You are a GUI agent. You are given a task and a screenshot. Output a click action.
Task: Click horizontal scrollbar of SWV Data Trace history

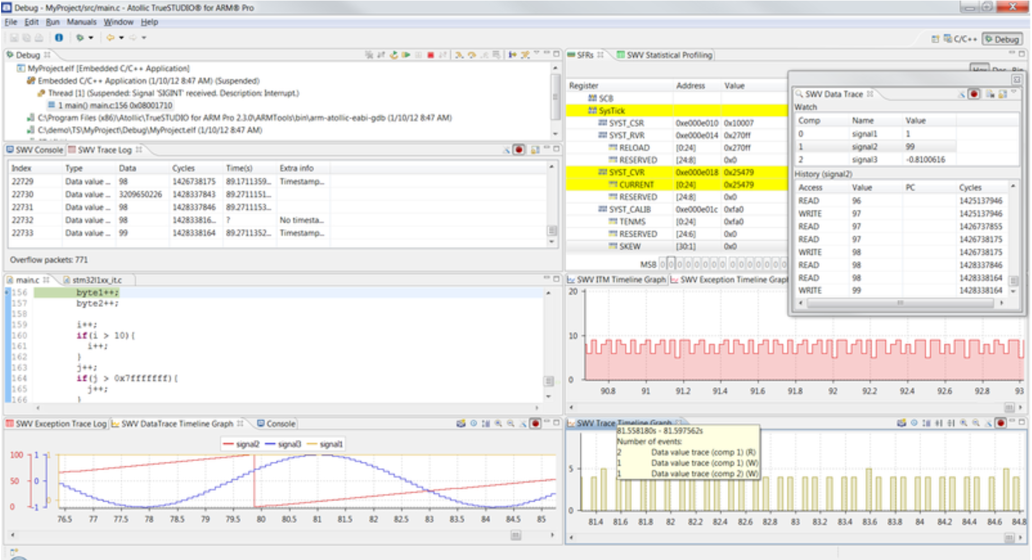point(900,302)
